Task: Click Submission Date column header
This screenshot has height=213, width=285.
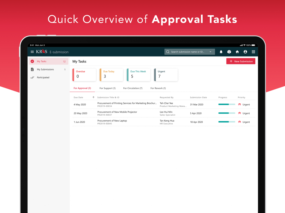Action: [x=198, y=97]
